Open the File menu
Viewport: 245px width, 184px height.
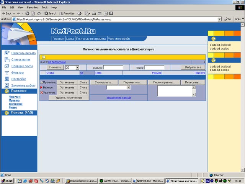click(x=4, y=7)
